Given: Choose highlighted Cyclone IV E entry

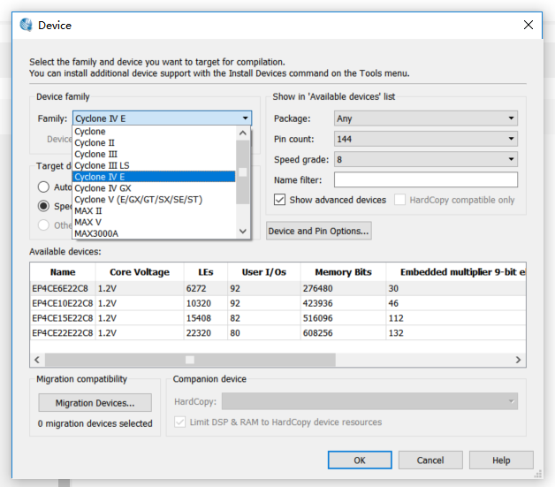Looking at the screenshot, I should tap(154, 177).
